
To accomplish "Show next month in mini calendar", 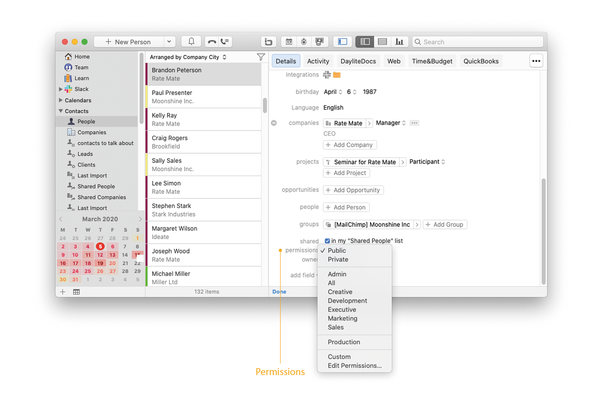I will click(140, 219).
